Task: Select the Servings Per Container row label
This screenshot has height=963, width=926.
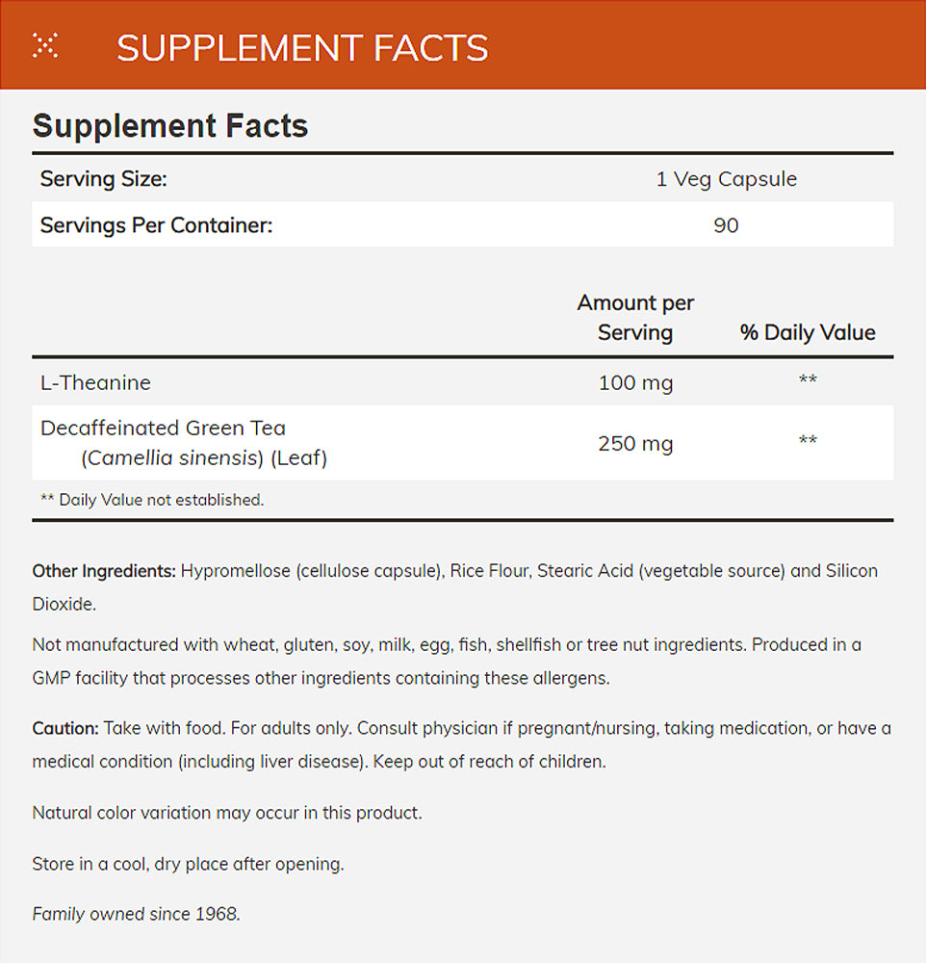Action: coord(157,226)
